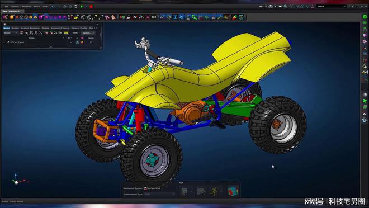Screen dimensions: 369x208
Task: Open the File menu
Action: click(x=7, y=7)
